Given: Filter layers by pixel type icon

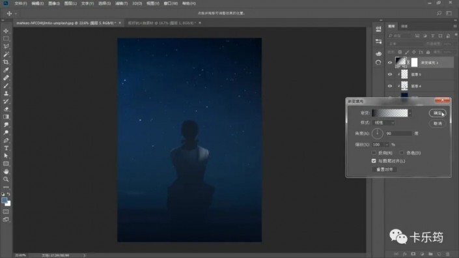Looking at the screenshot, I should pos(417,36).
